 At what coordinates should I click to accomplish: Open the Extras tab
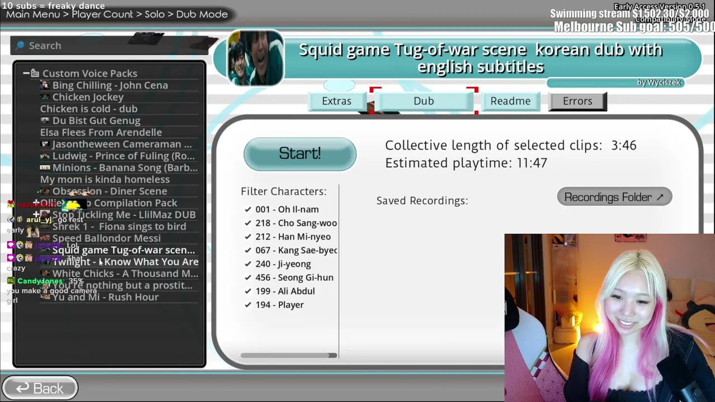coord(337,101)
